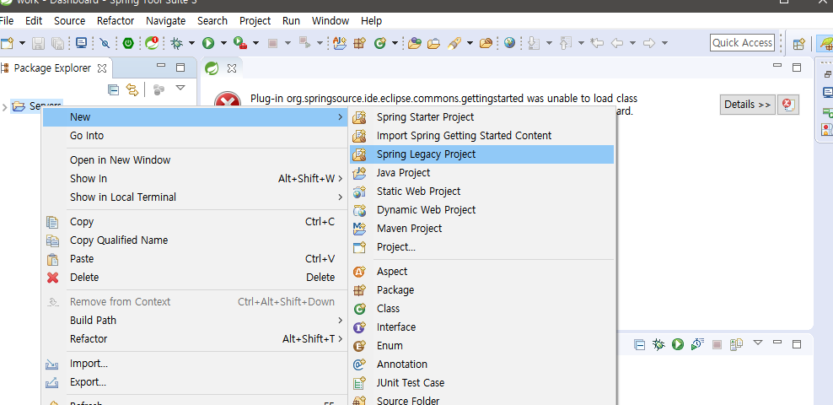Click the Back navigation arrow icon
This screenshot has width=833, height=405.
(x=617, y=43)
